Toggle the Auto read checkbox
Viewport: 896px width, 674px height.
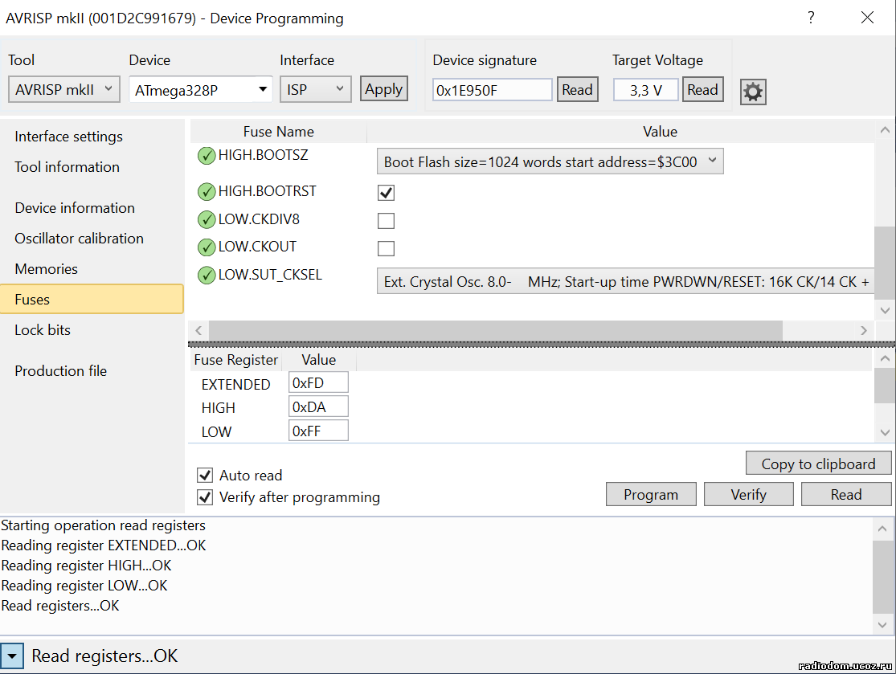click(205, 476)
